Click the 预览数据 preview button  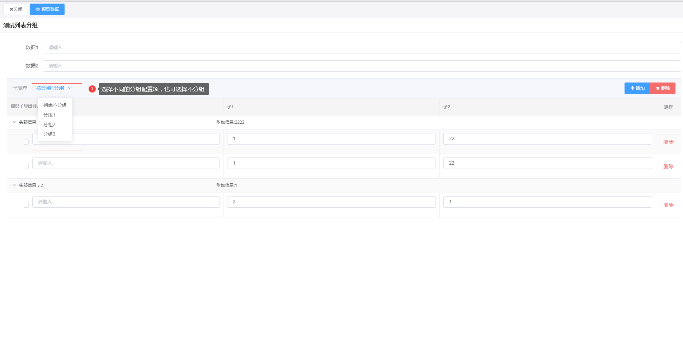pos(47,9)
